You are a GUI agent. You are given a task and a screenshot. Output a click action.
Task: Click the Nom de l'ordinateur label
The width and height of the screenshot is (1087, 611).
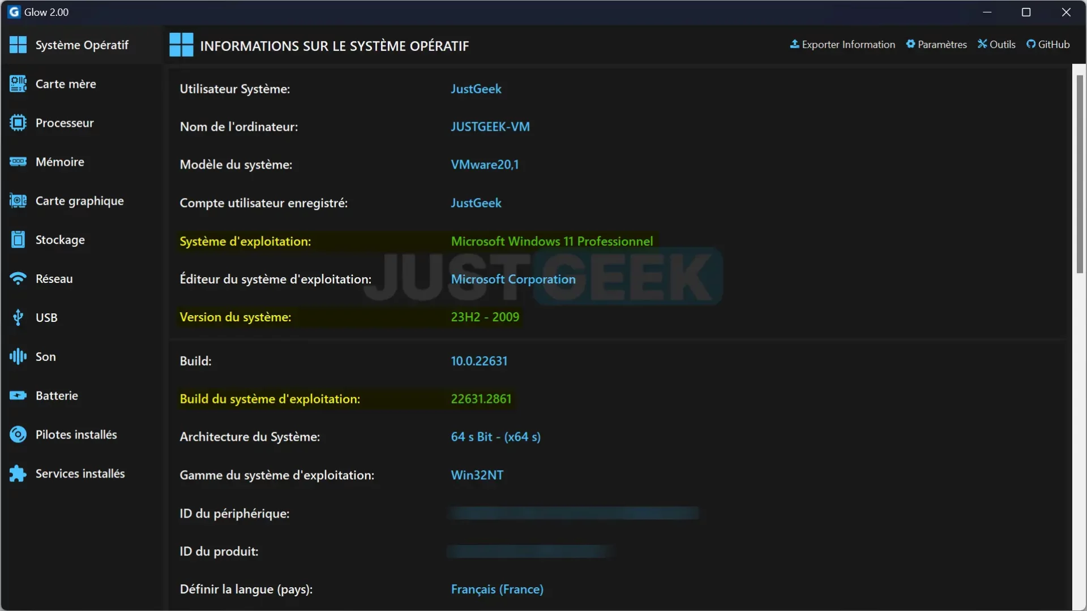coord(239,127)
